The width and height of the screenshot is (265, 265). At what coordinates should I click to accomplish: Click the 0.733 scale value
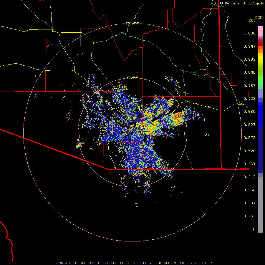pyautogui.click(x=249, y=99)
